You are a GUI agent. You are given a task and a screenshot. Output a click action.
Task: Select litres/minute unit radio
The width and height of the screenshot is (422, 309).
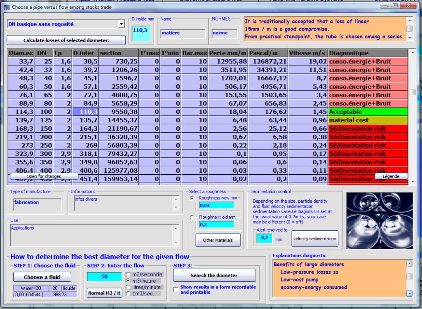coord(128,287)
